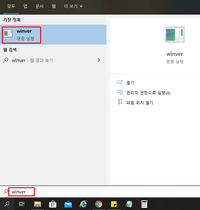This screenshot has height=210, width=200.
Task: Open taskbar search button
Action: 7,204
